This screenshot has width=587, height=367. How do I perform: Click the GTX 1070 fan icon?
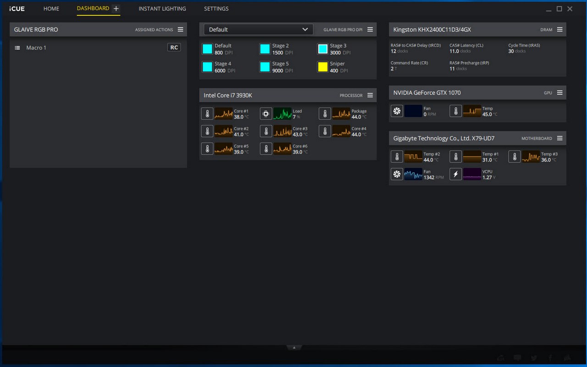[x=397, y=111]
